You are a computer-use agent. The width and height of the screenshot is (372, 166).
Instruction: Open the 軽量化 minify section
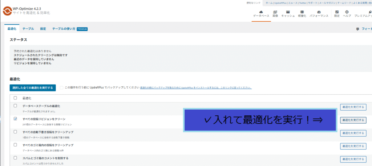click(x=302, y=14)
